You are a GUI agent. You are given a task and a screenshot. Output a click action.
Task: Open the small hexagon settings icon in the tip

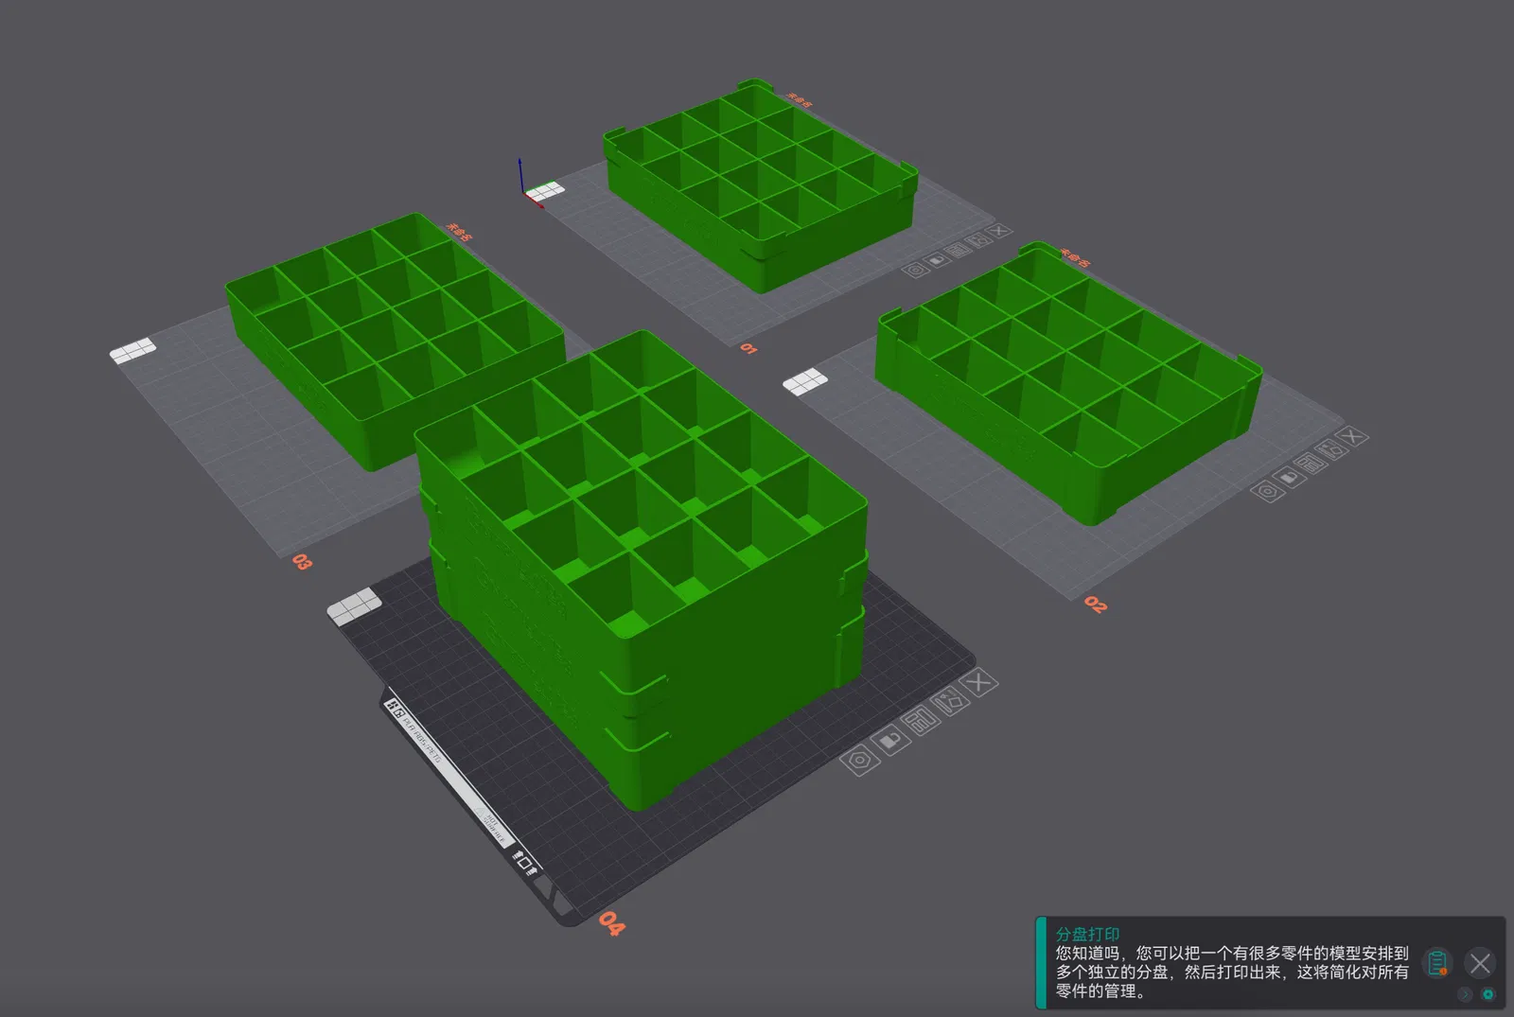(x=1488, y=993)
